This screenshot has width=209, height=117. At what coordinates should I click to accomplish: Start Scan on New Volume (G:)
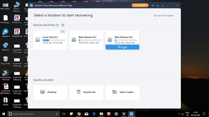coord(122,47)
